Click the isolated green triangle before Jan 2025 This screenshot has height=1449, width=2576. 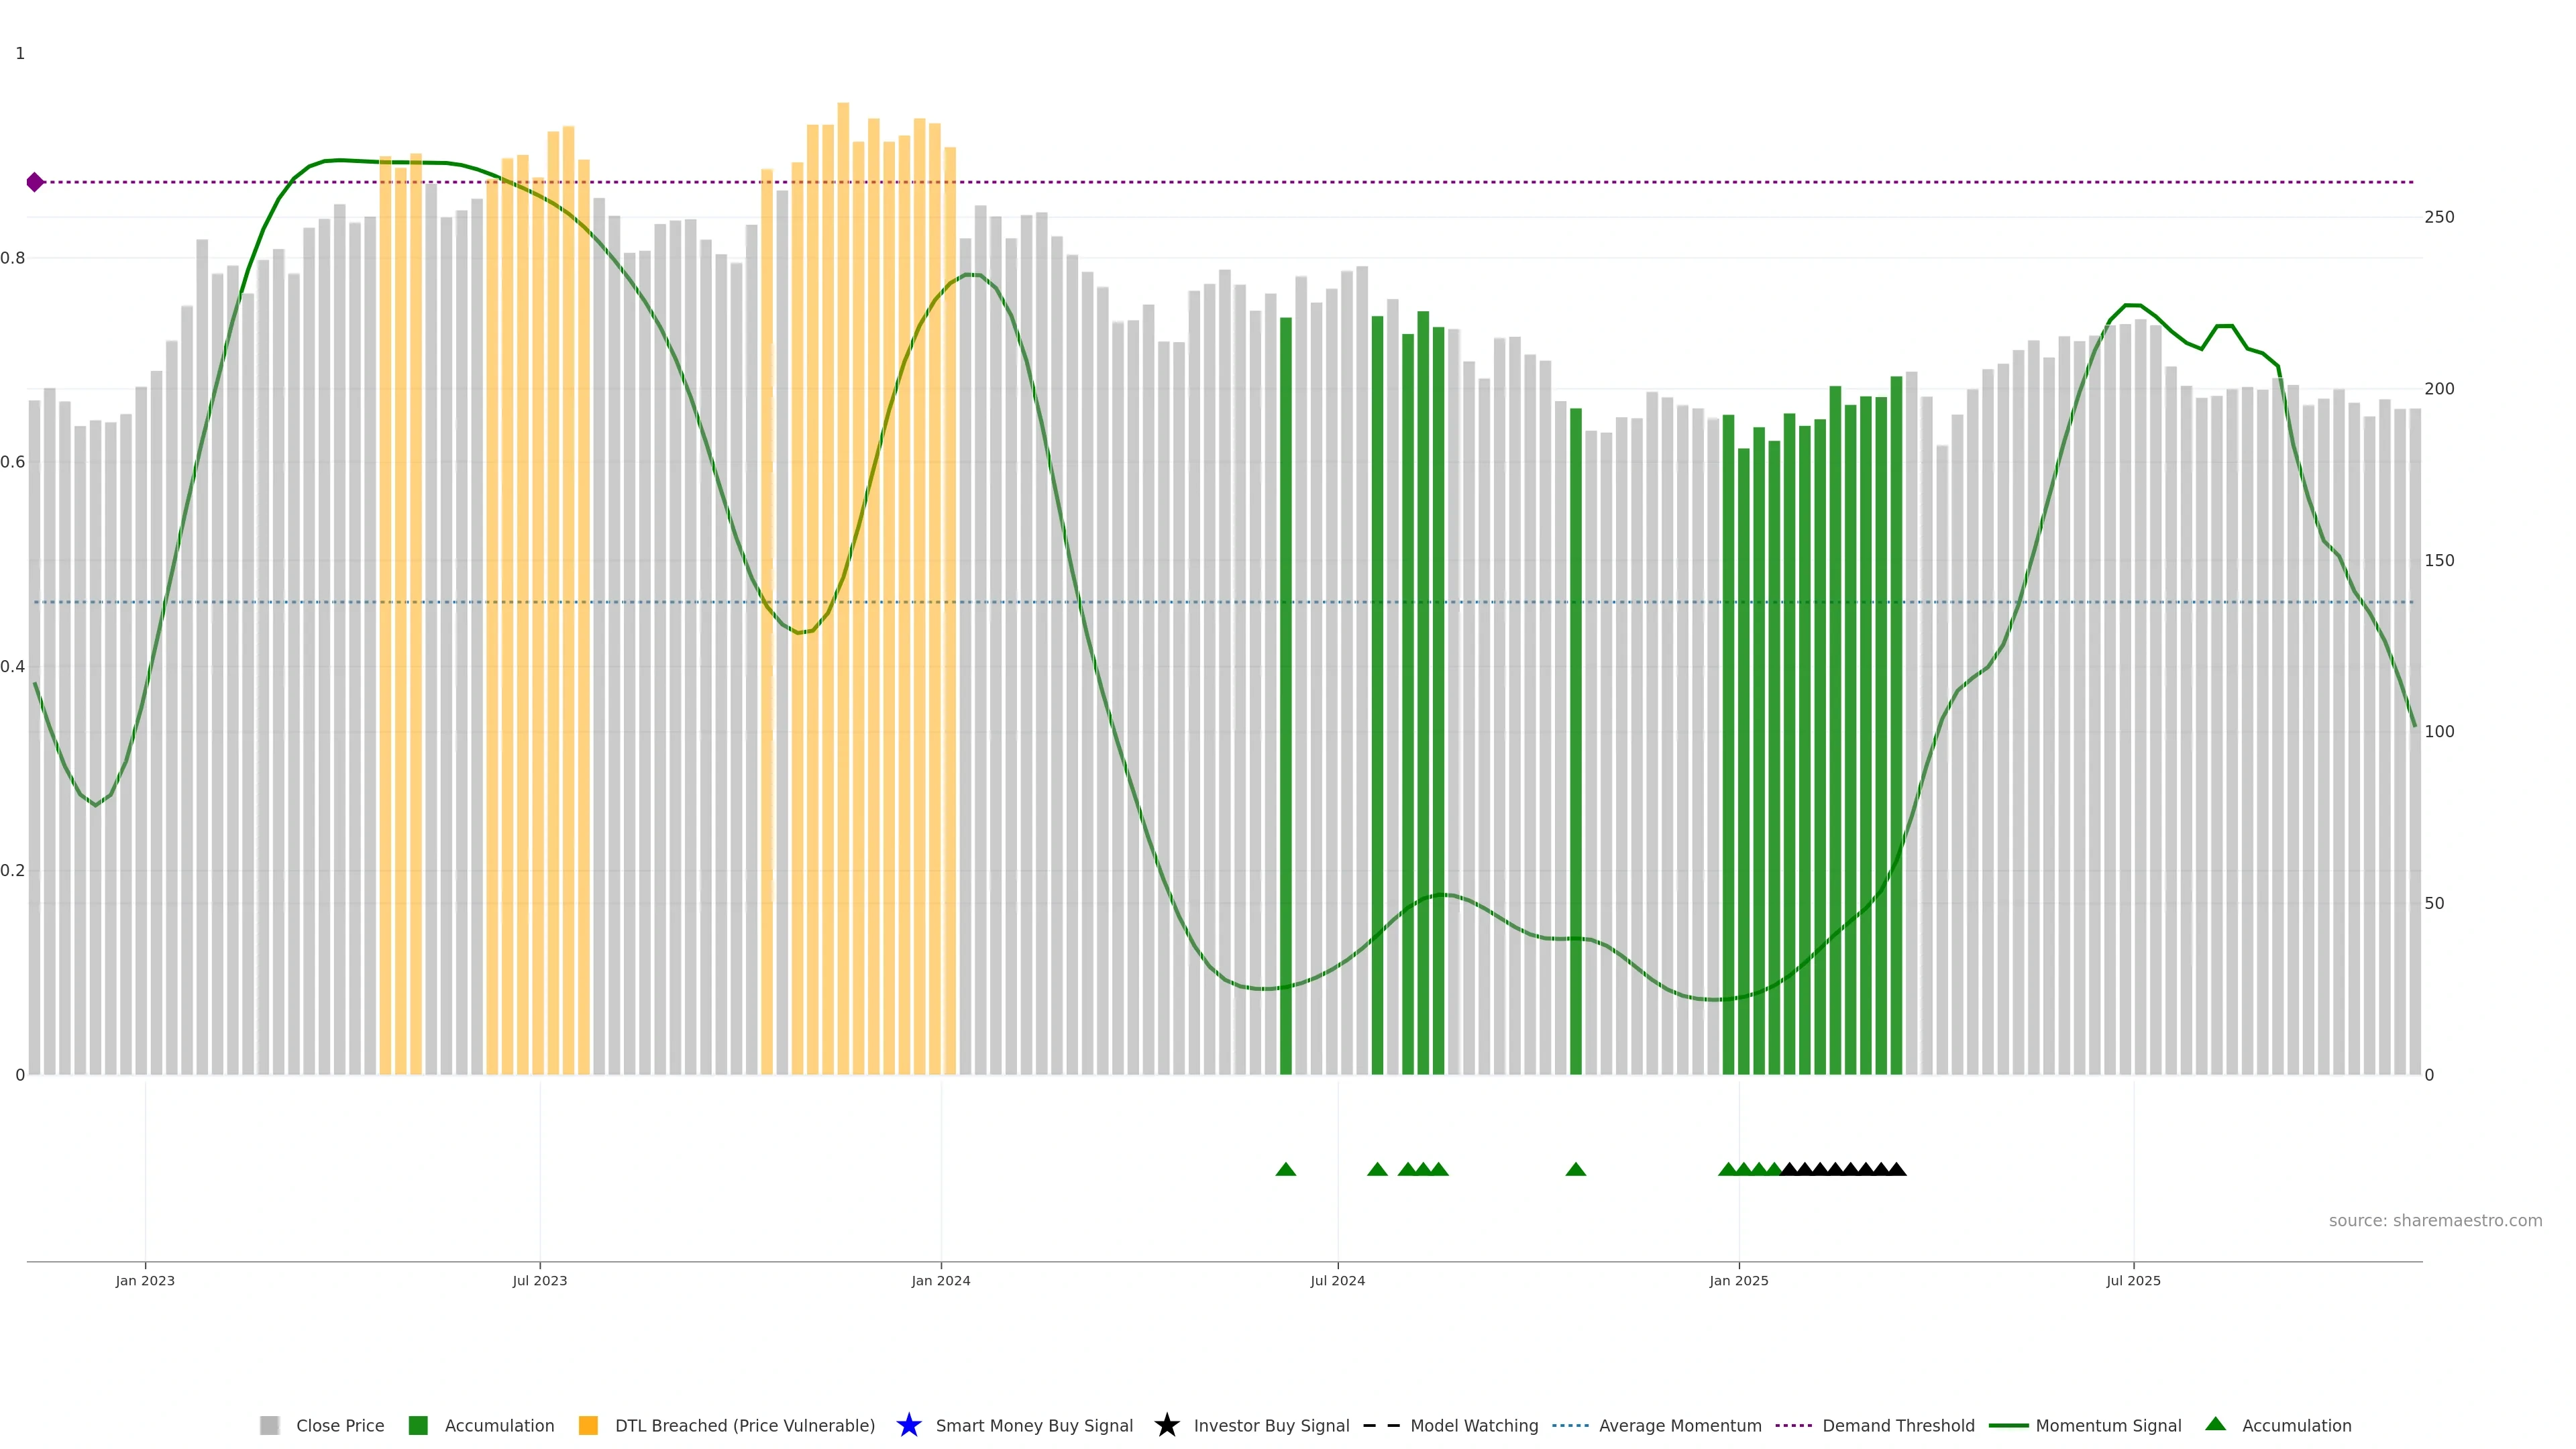[1575, 1169]
